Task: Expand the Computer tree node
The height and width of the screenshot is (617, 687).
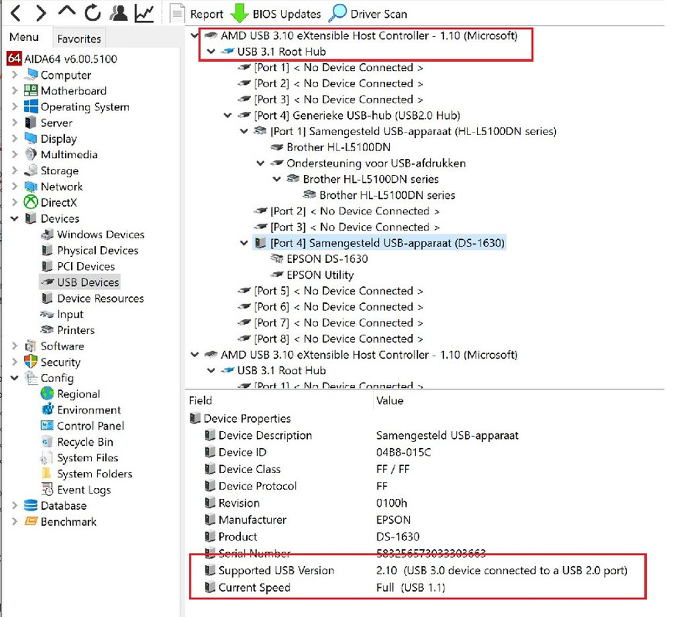Action: click(x=15, y=75)
